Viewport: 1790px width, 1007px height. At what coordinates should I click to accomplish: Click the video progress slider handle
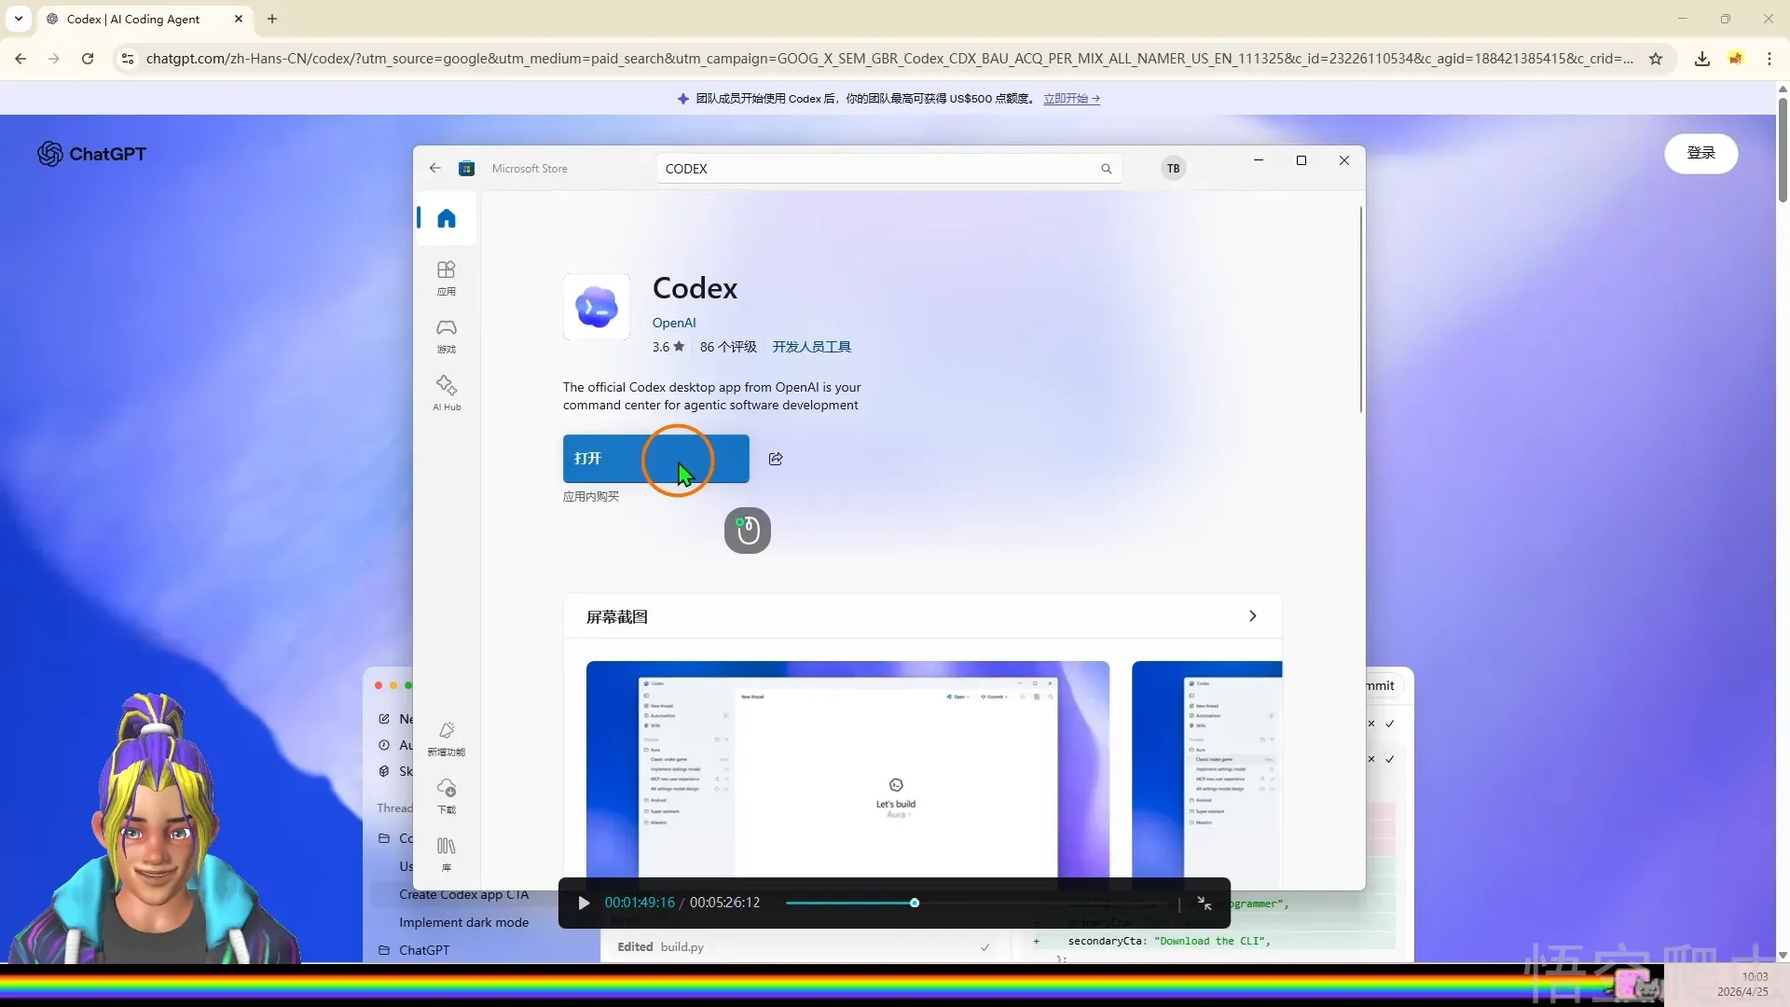pos(915,903)
